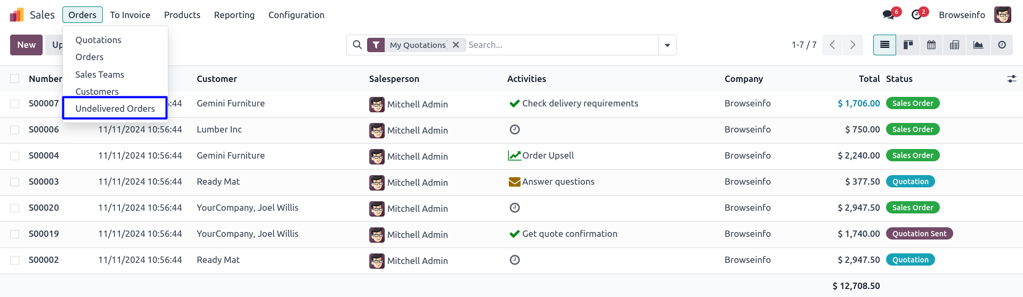Open the Configuration menu dropdown

pyautogui.click(x=296, y=15)
